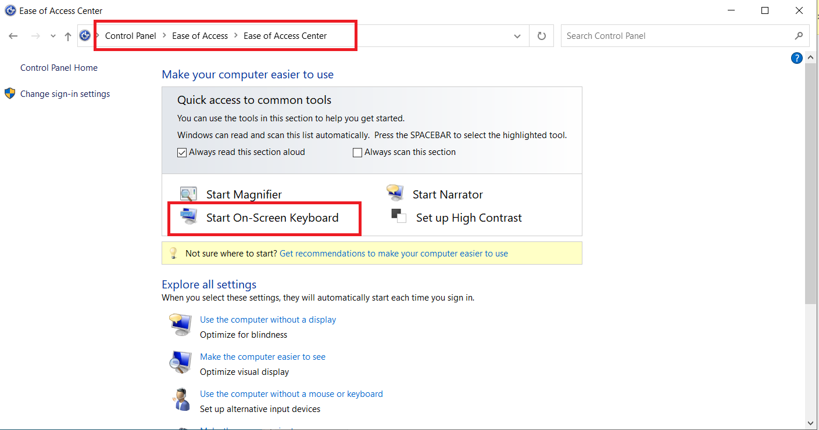Select Ease of Access in the breadcrumb

[200, 35]
